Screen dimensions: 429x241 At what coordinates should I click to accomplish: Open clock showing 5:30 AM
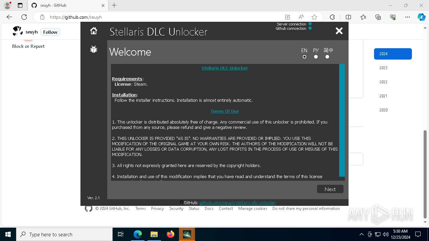(x=400, y=234)
